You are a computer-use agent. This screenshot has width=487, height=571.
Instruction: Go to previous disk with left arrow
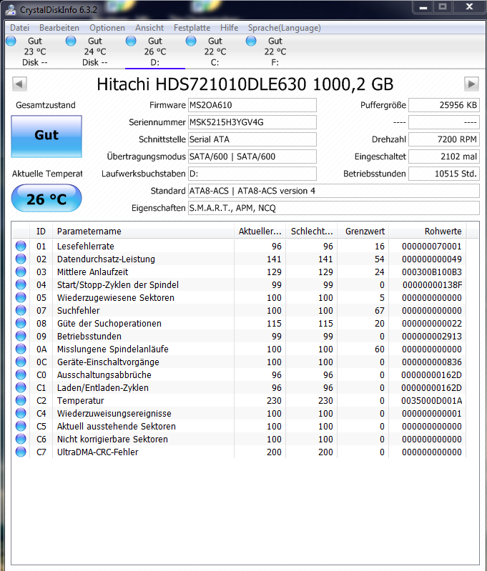(19, 84)
